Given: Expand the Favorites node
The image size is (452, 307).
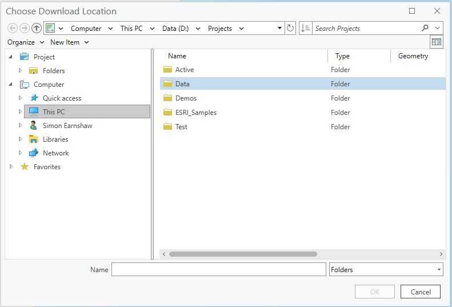Looking at the screenshot, I should click(x=11, y=166).
